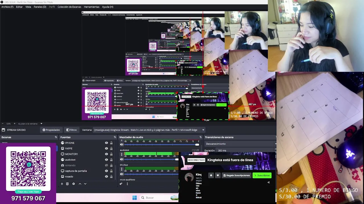Click the Mic/Aux volume slider track
Viewport: 364px width, 204px height.
(152, 174)
